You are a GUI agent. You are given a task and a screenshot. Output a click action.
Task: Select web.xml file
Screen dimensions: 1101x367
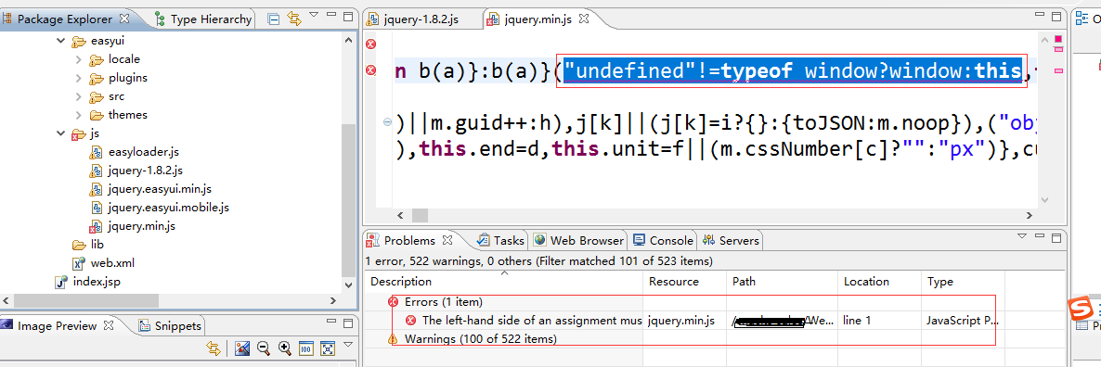pyautogui.click(x=104, y=263)
